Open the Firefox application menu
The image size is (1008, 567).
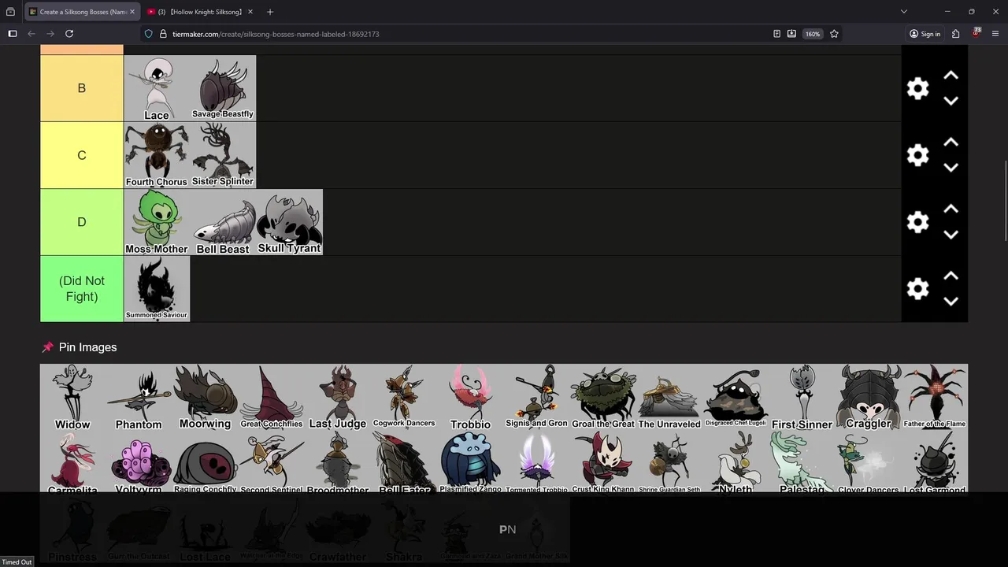click(x=995, y=34)
